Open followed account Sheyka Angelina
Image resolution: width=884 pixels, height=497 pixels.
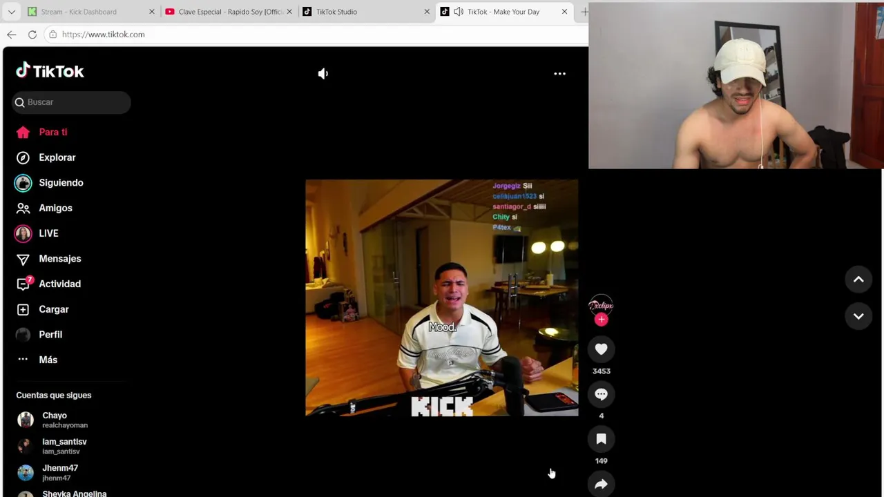click(74, 494)
